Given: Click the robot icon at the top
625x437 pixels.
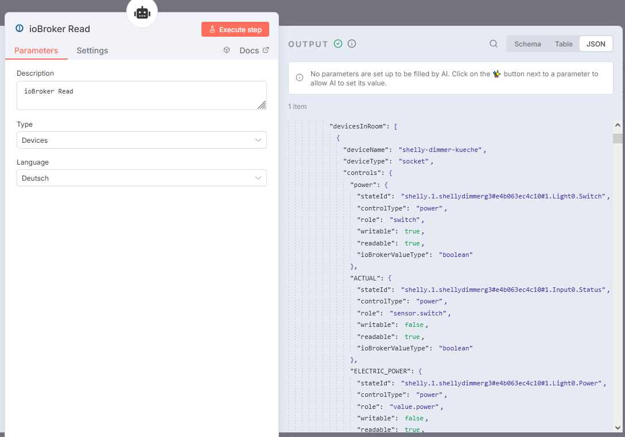Looking at the screenshot, I should point(142,13).
